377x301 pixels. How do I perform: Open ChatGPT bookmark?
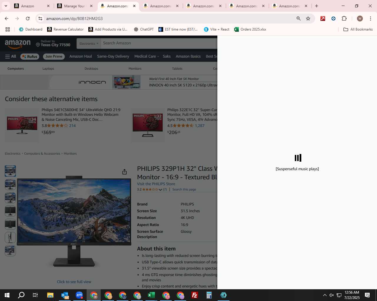tap(144, 29)
